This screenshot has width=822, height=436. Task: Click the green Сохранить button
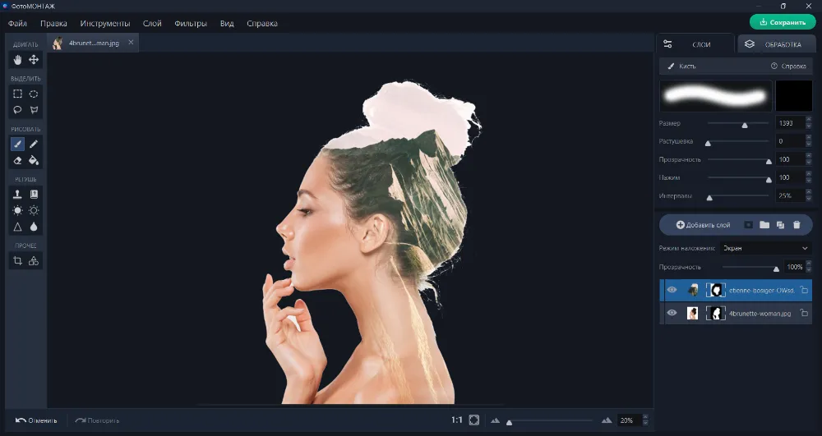[783, 22]
